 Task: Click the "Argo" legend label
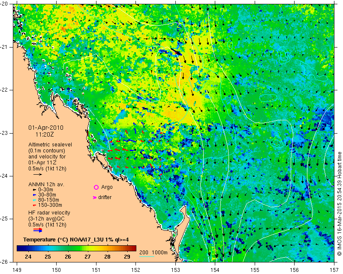107,187
